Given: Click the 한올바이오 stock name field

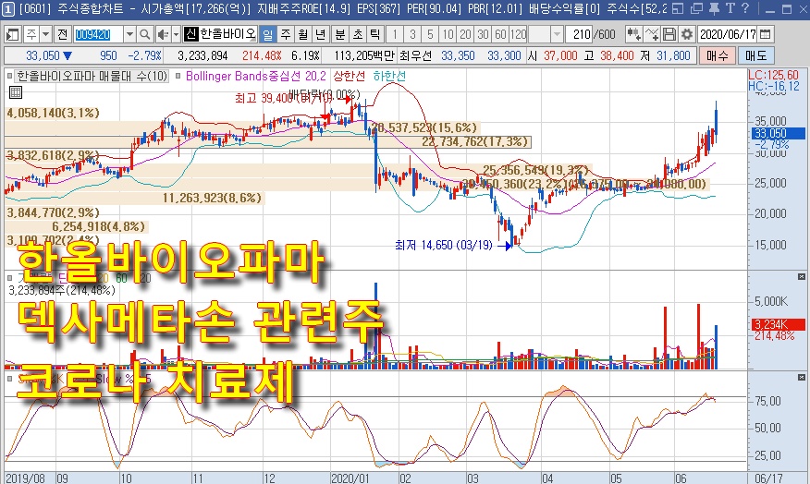Looking at the screenshot, I should tap(227, 34).
